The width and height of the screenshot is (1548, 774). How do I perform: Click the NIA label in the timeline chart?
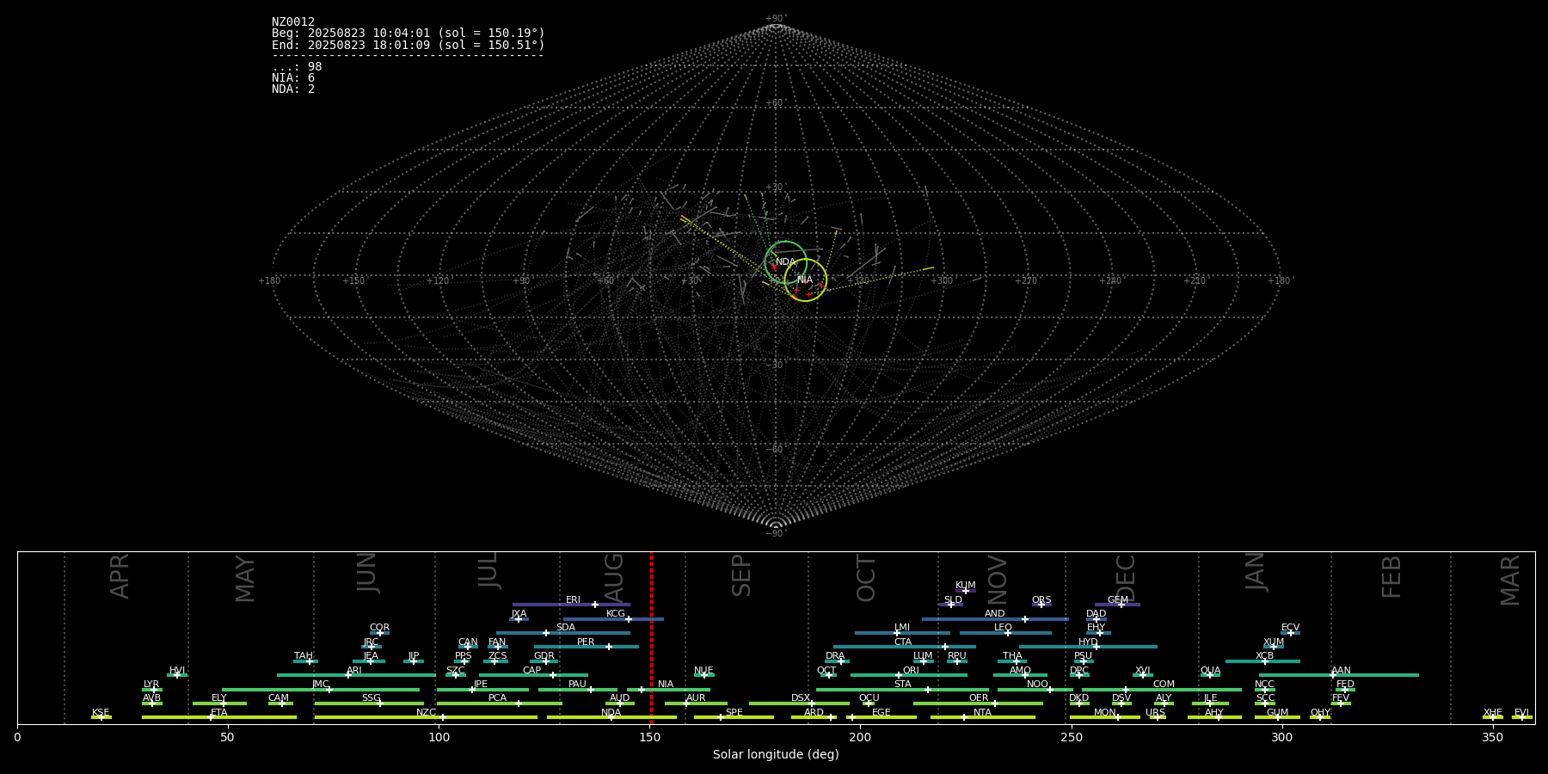(666, 685)
